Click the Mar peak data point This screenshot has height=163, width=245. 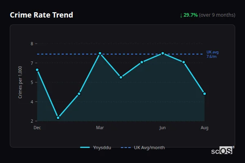(x=100, y=53)
